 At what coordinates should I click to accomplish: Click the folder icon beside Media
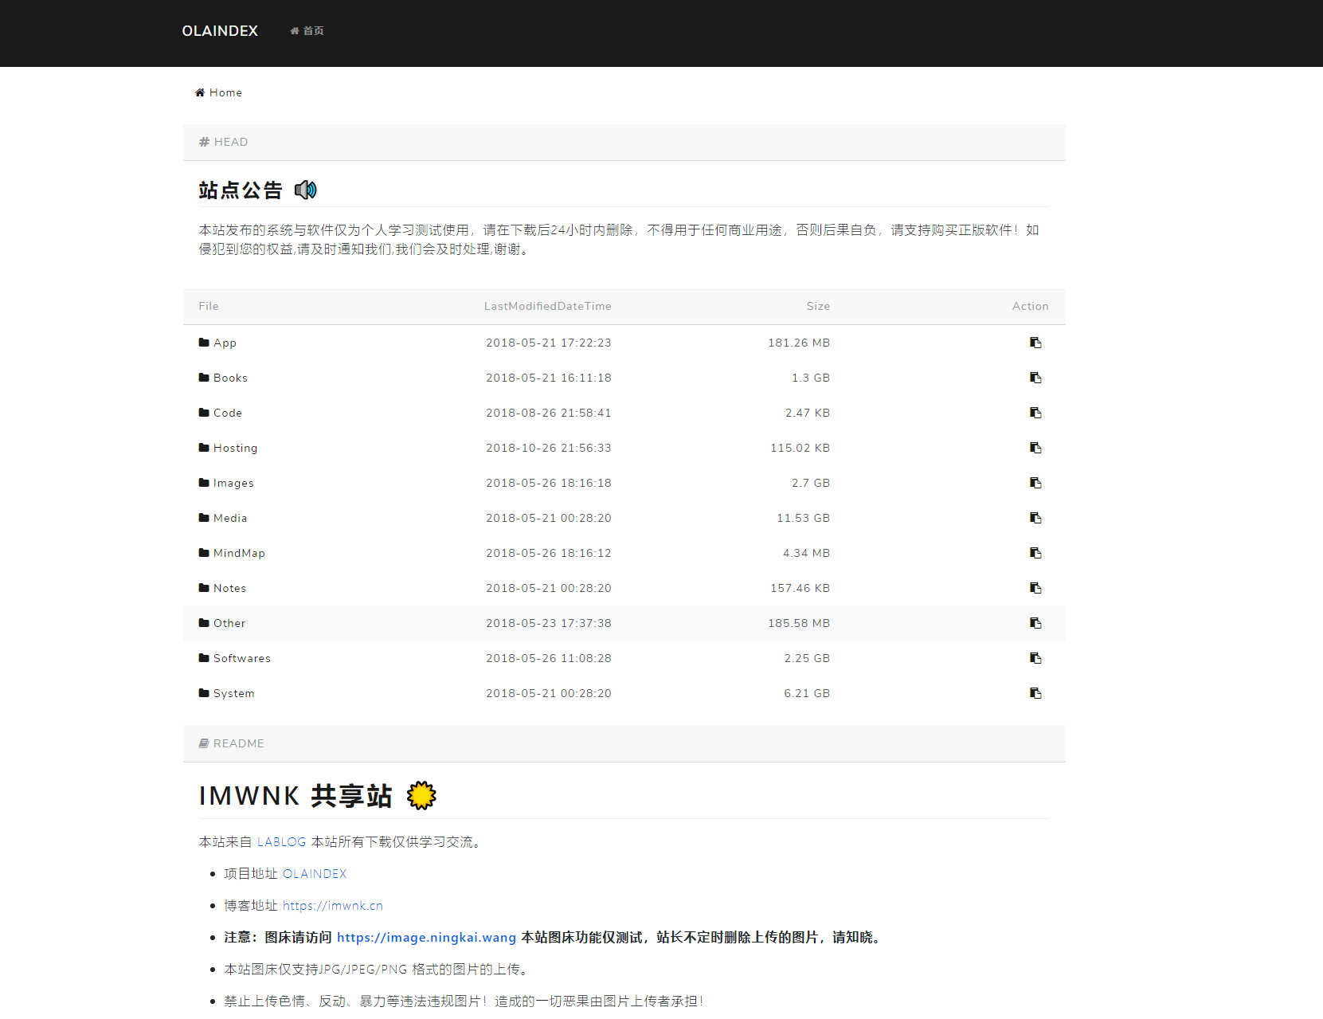[x=204, y=518]
